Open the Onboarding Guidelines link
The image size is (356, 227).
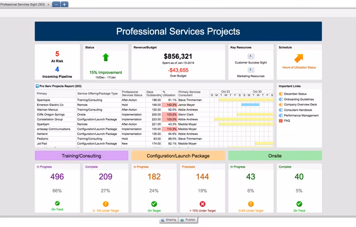coord(299,99)
